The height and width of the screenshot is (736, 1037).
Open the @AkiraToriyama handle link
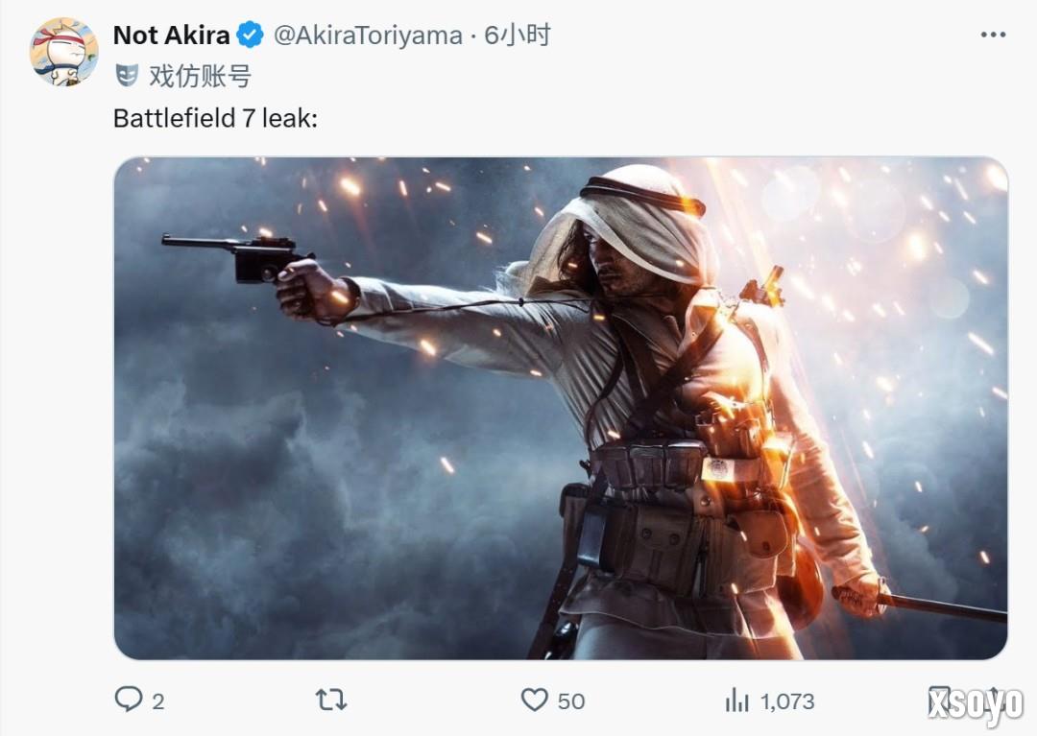[368, 36]
